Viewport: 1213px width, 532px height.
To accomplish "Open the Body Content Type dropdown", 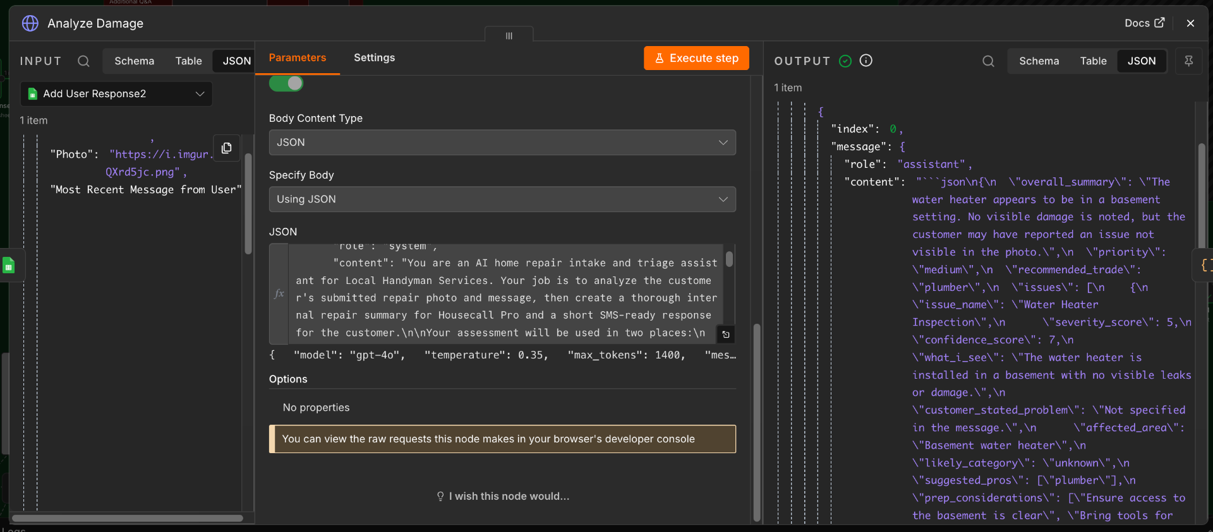I will (502, 143).
